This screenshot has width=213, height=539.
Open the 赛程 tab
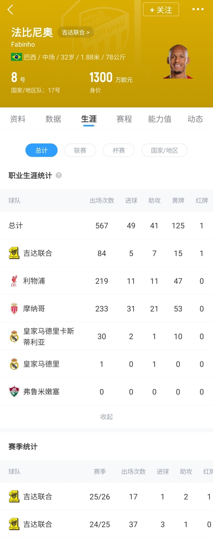coord(124,119)
